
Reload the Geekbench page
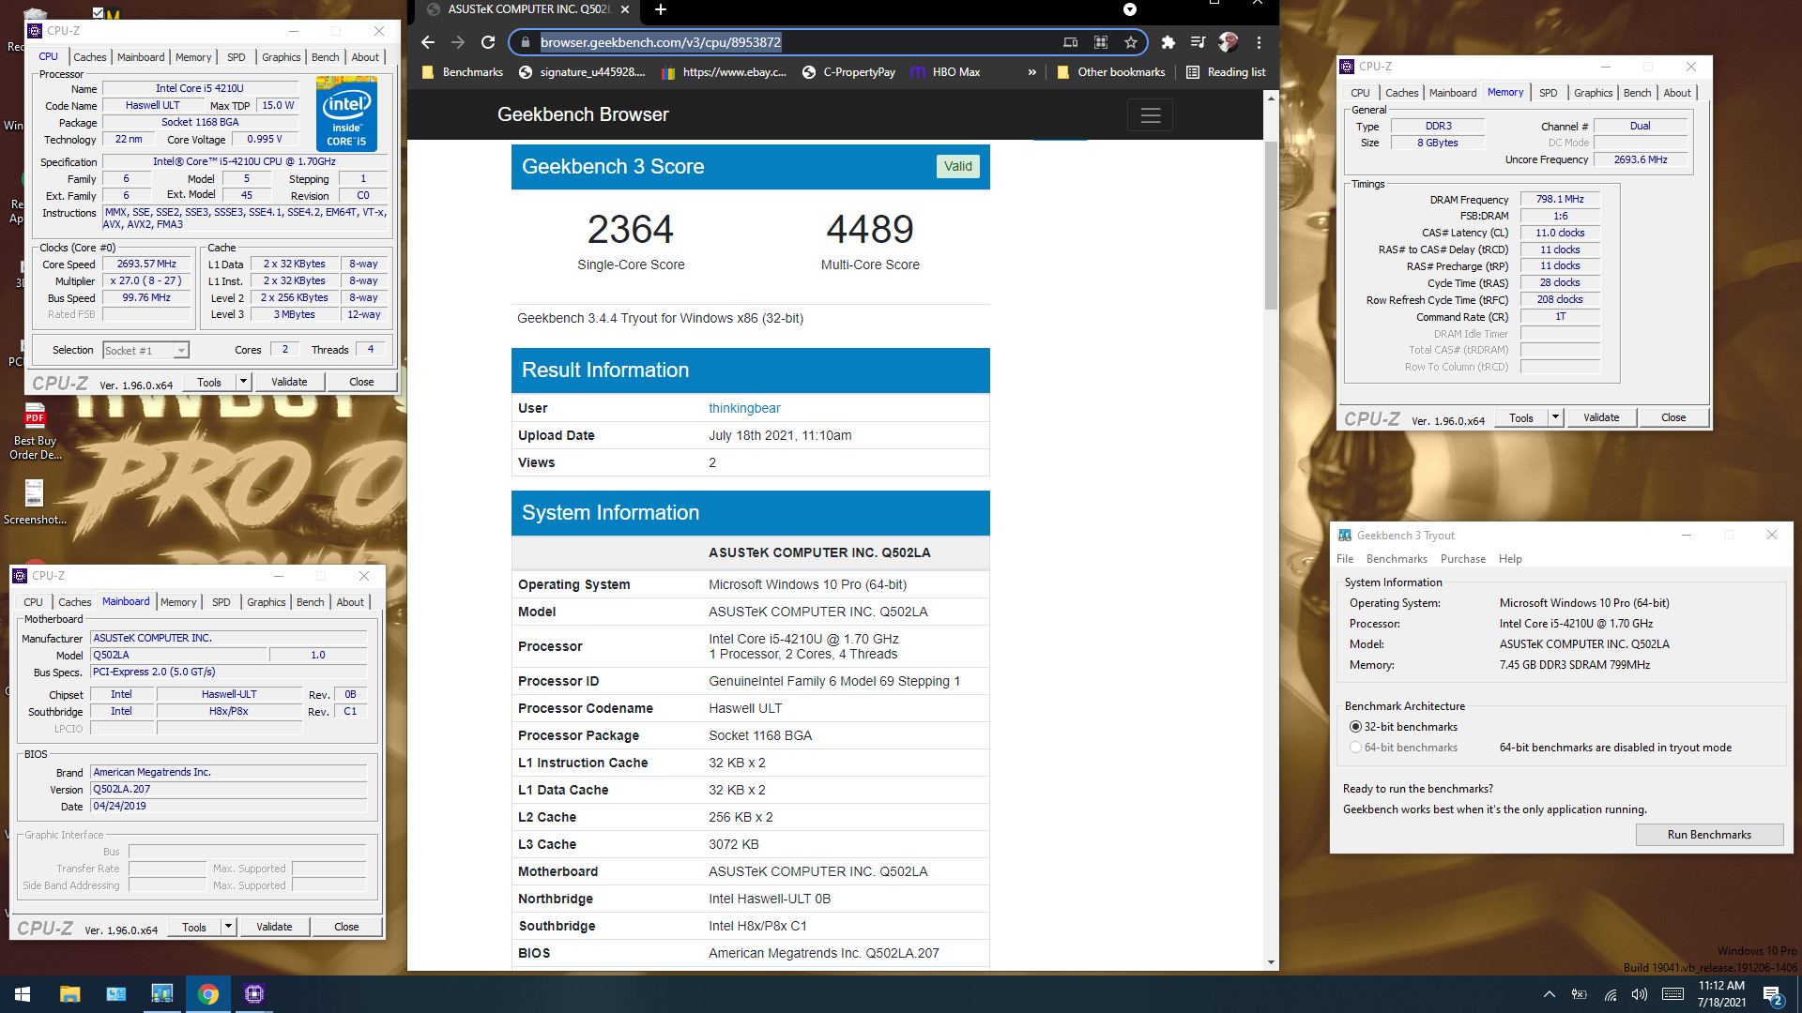488,42
